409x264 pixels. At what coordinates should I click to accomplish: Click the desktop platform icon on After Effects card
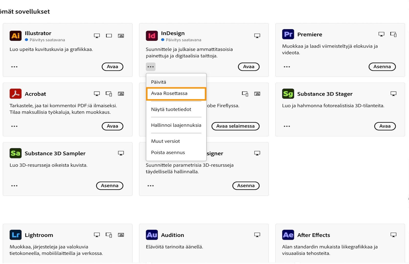[x=393, y=235]
